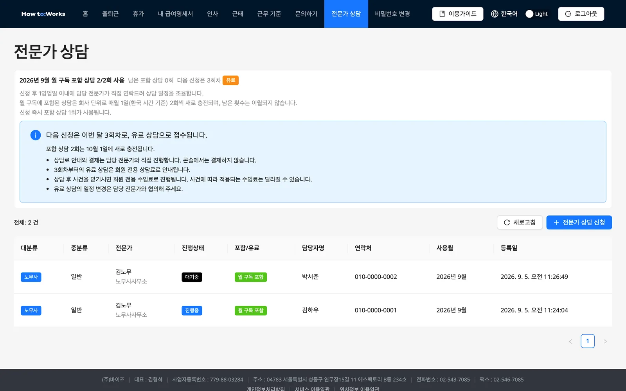Toggle the Light theme switch

537,14
